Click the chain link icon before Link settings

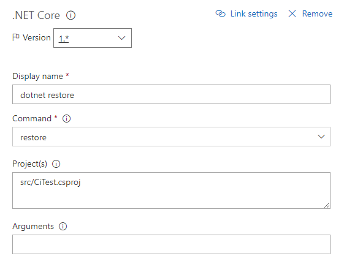click(x=220, y=13)
